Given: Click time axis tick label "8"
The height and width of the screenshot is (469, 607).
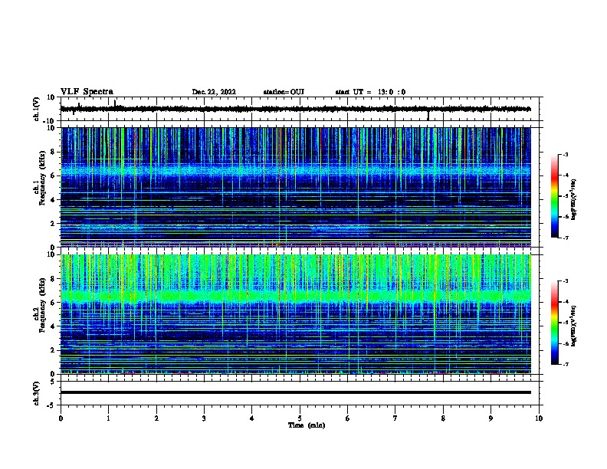Looking at the screenshot, I should 443,418.
